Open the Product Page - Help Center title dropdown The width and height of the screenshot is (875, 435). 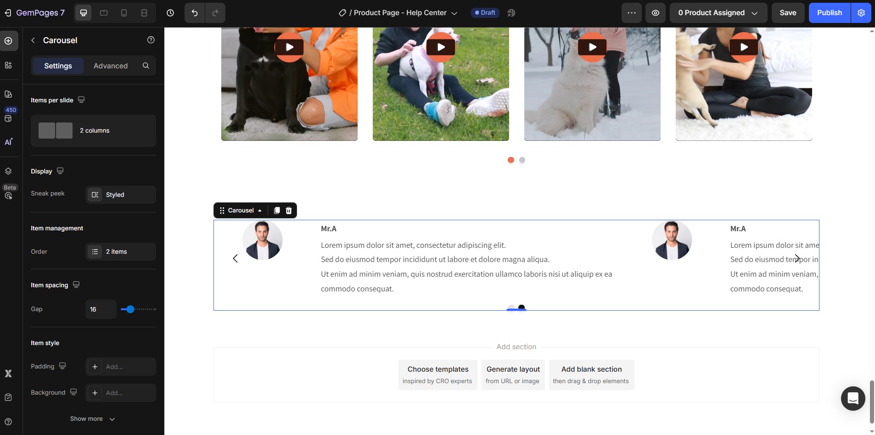point(398,13)
